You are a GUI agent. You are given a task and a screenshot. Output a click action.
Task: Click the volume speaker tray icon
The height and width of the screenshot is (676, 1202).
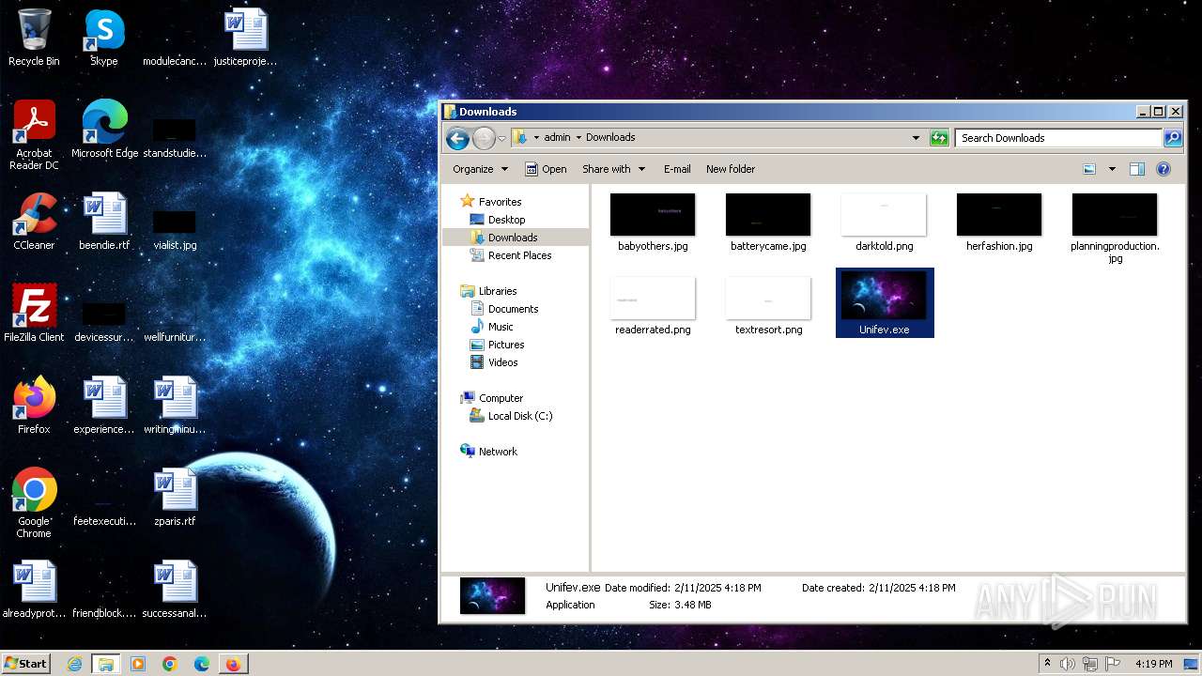1068,664
